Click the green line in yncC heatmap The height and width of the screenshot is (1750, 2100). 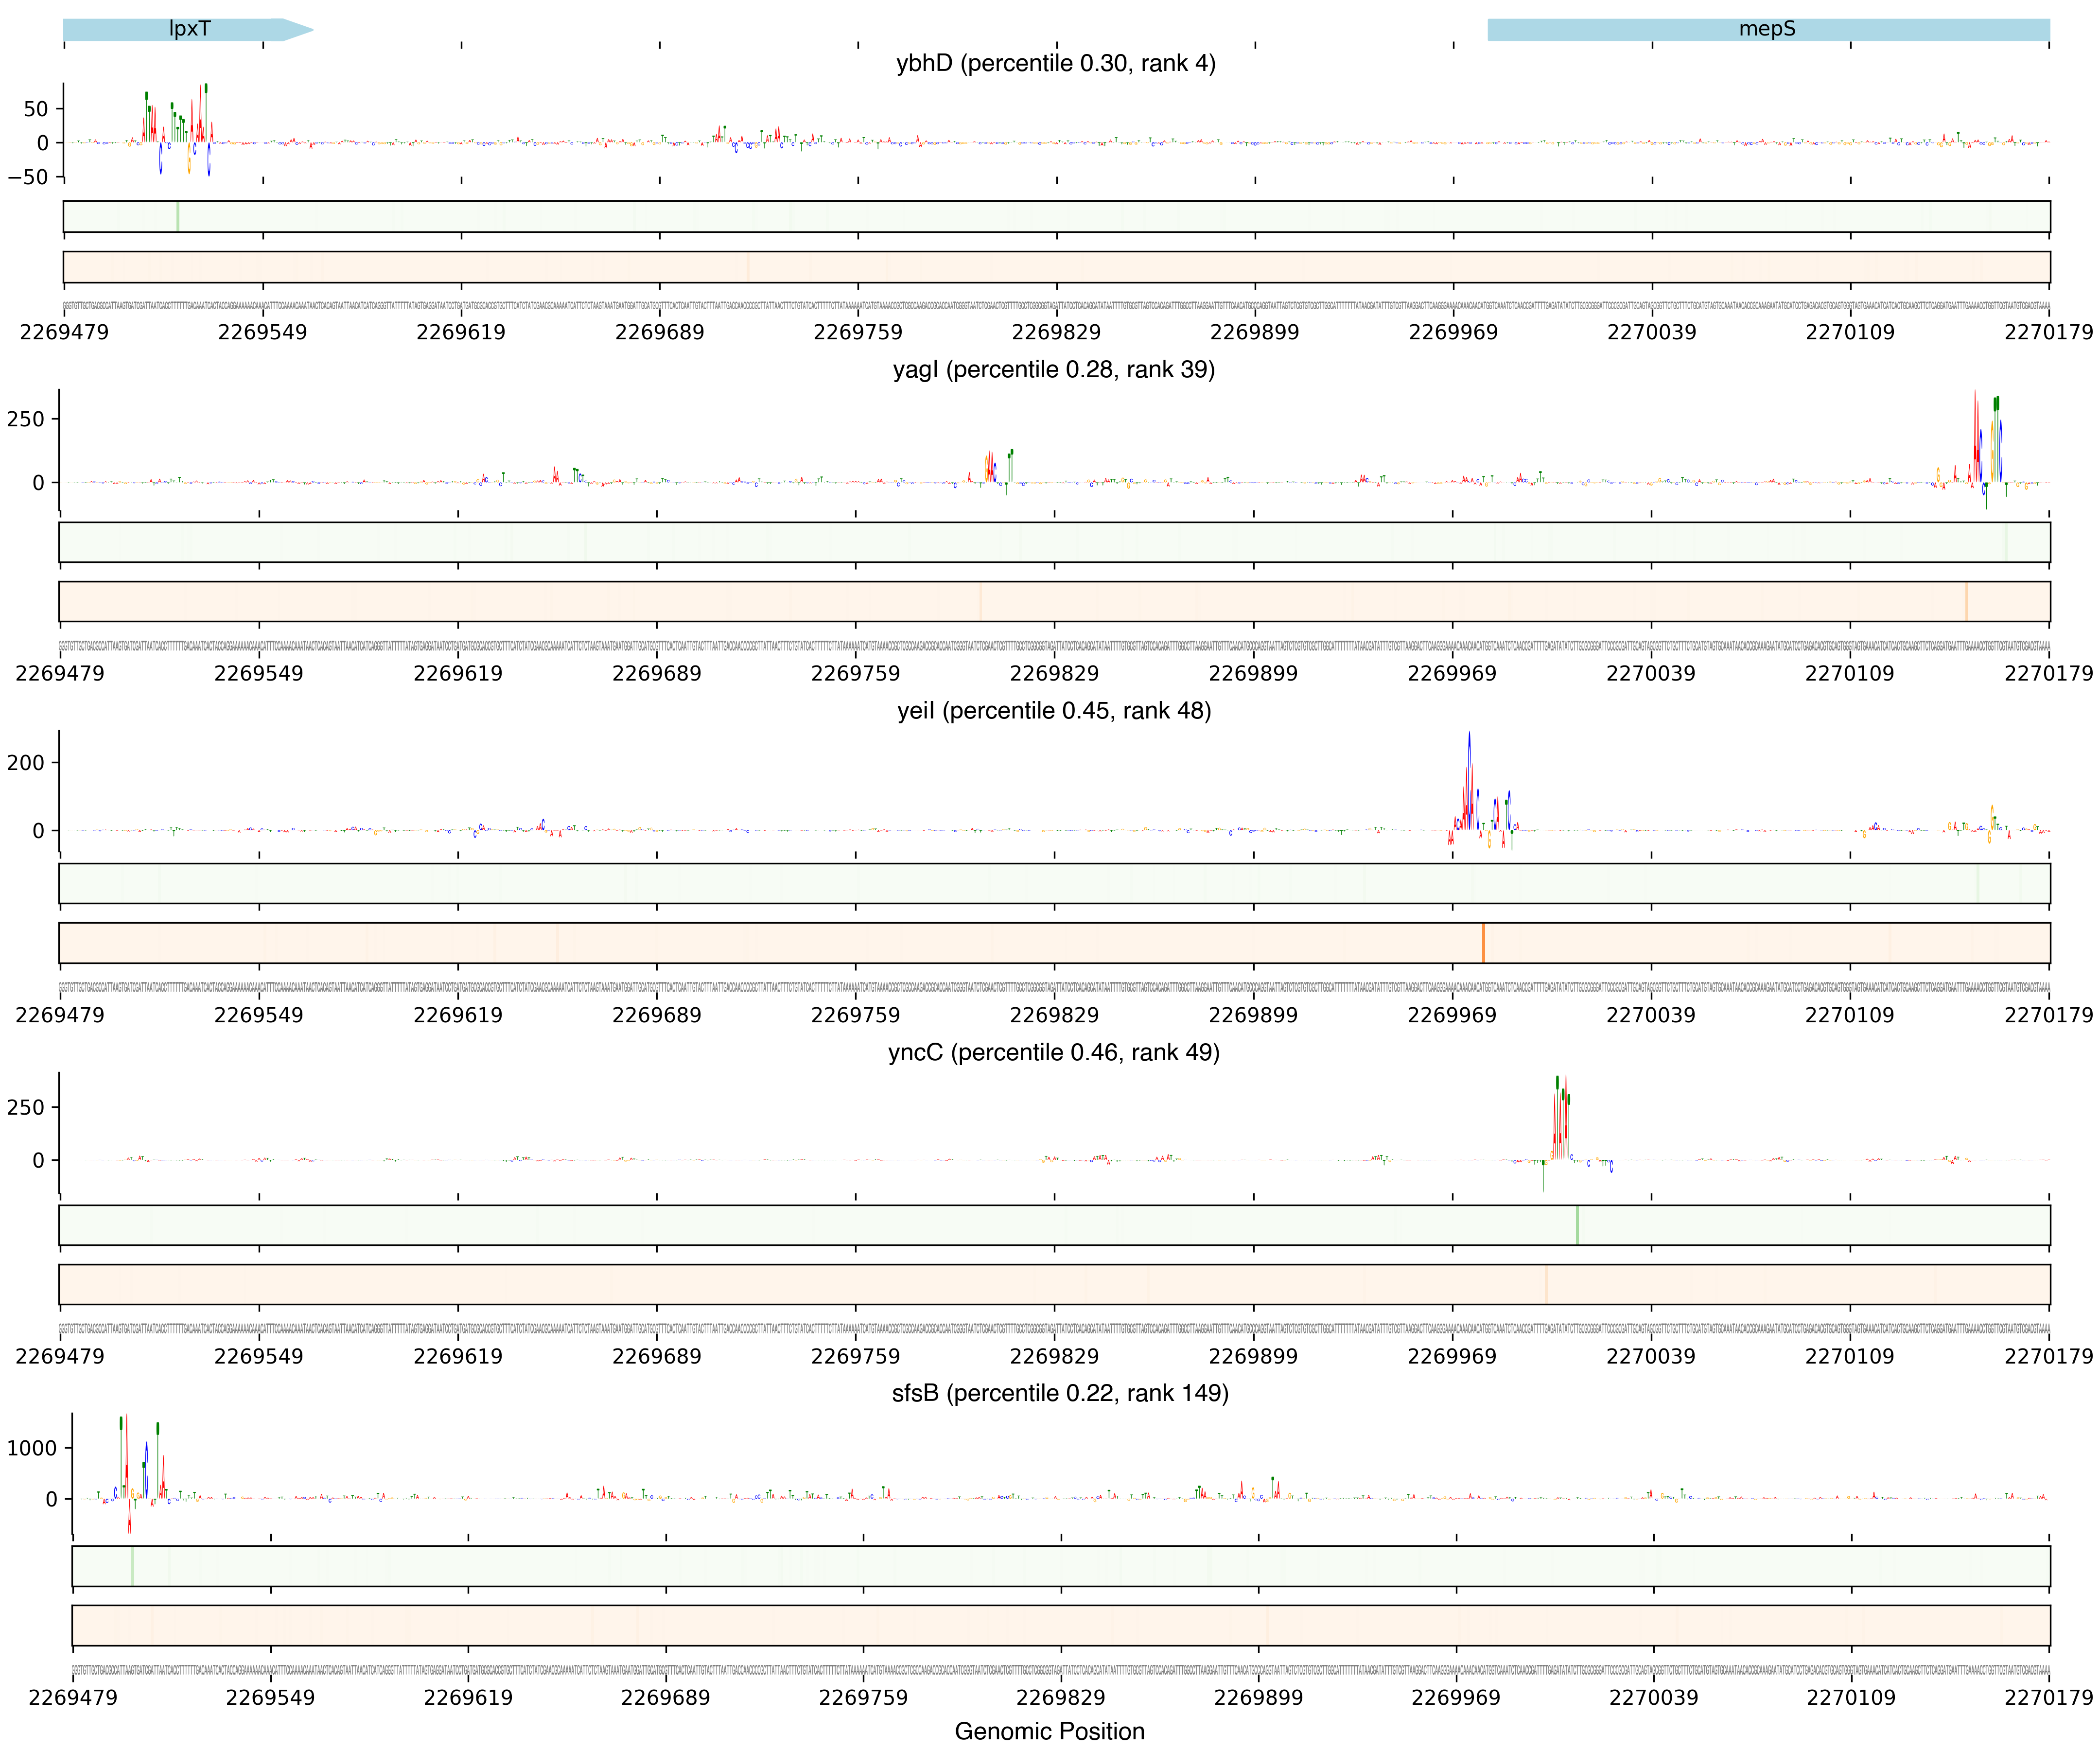[x=1577, y=1225]
